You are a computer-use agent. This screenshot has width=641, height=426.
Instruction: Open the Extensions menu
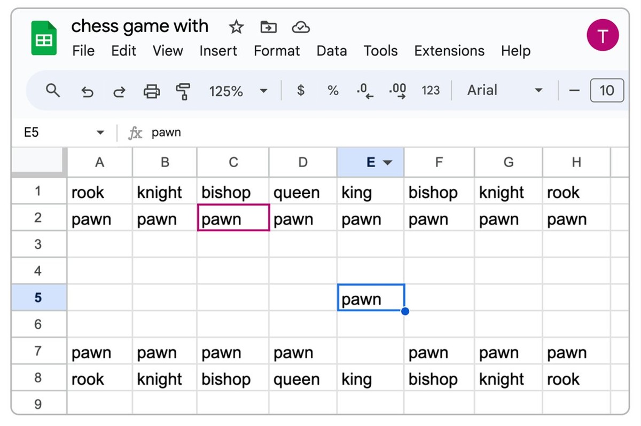[449, 51]
